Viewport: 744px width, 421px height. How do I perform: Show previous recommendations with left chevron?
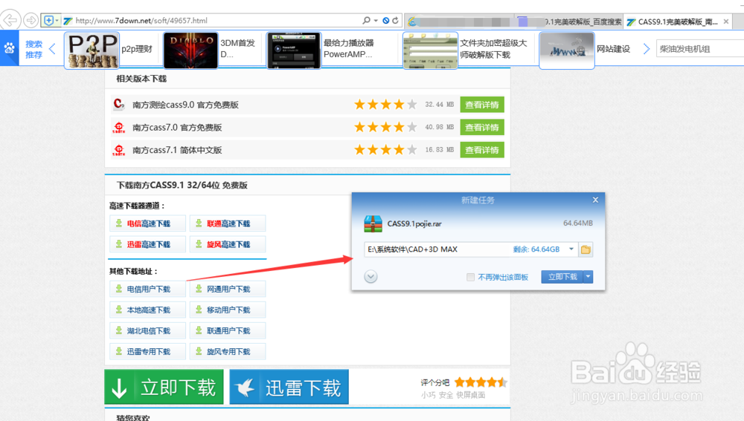tap(52, 49)
